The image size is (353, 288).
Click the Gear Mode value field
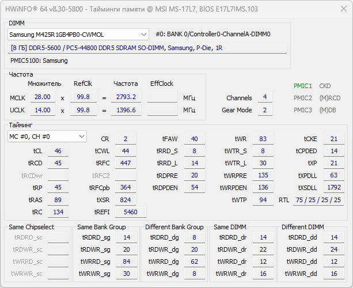[264, 110]
